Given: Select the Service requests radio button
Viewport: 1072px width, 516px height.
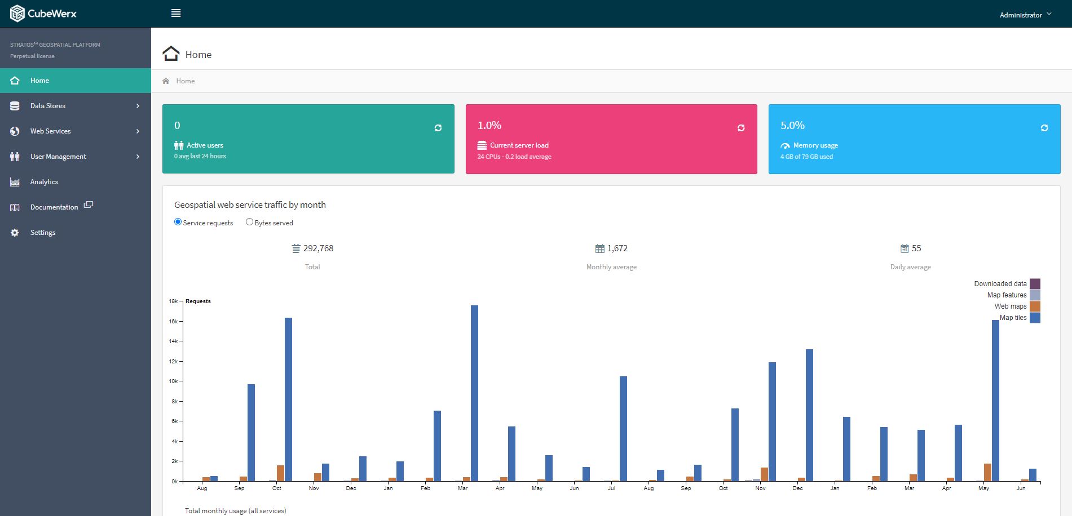Looking at the screenshot, I should tap(178, 222).
